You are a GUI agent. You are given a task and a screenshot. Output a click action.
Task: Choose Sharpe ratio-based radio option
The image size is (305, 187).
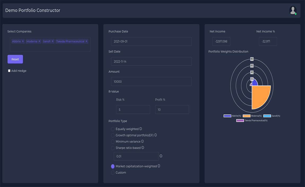113,148
